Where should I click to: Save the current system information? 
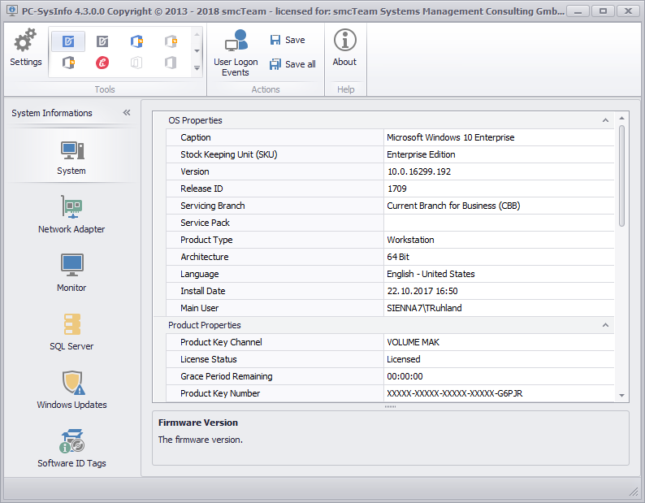288,40
